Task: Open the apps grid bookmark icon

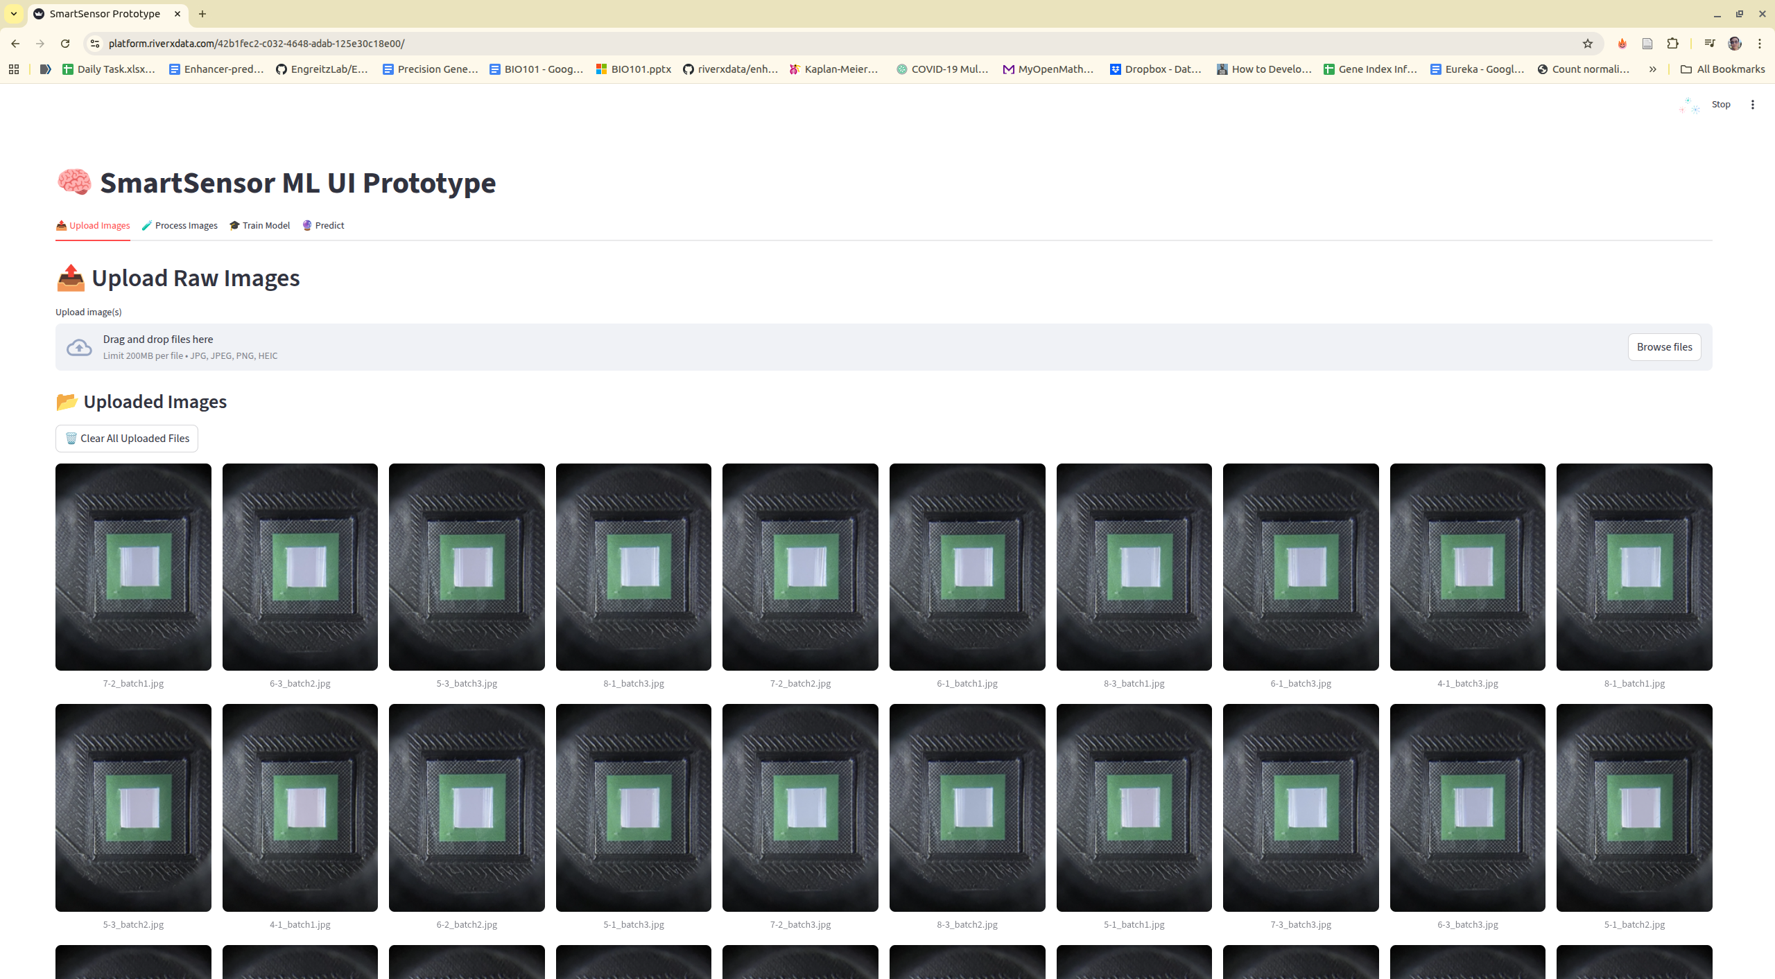Action: tap(14, 69)
